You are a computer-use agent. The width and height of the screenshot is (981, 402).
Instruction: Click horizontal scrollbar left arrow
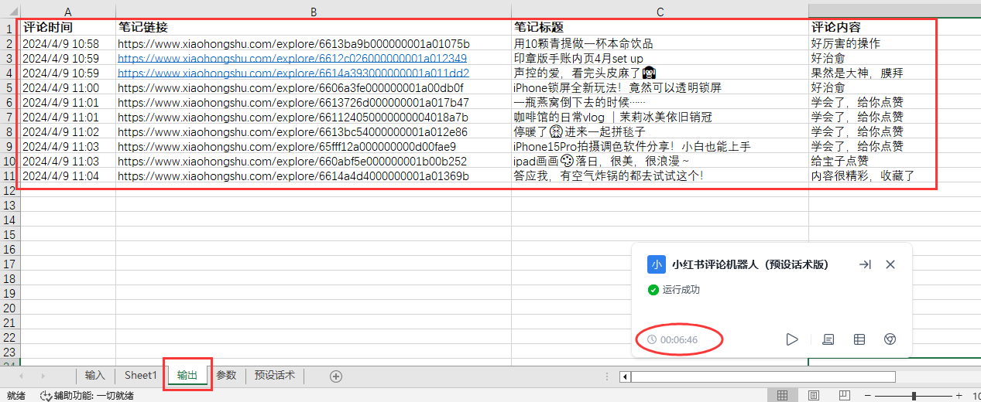pyautogui.click(x=624, y=377)
